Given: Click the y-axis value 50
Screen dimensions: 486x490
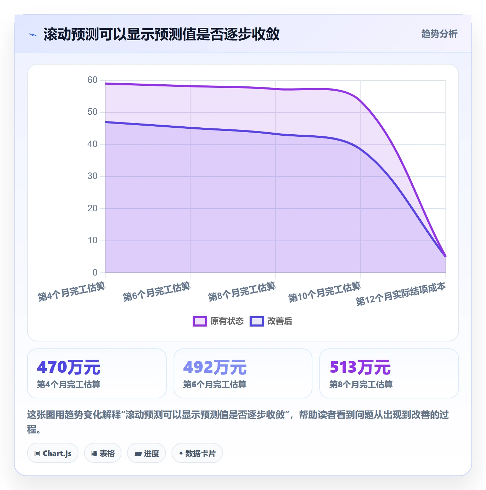Looking at the screenshot, I should [92, 112].
